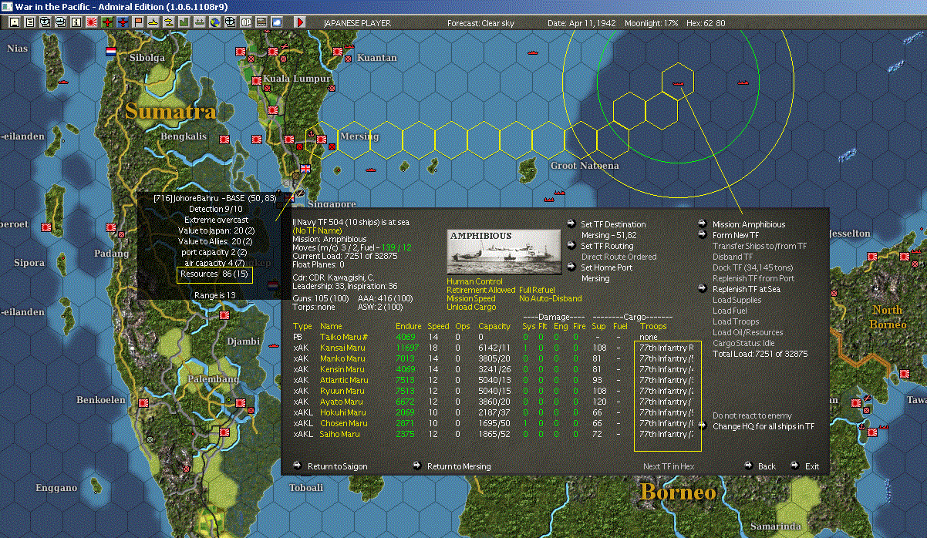
Task: Click the arrow icon beside Change HQ for all ships
Action: [x=703, y=425]
